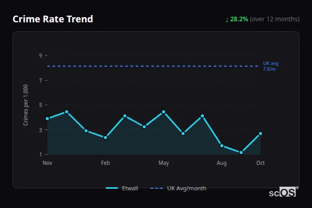Click the green 28.2% decrease figure
The height and width of the screenshot is (208, 312).
coord(239,19)
